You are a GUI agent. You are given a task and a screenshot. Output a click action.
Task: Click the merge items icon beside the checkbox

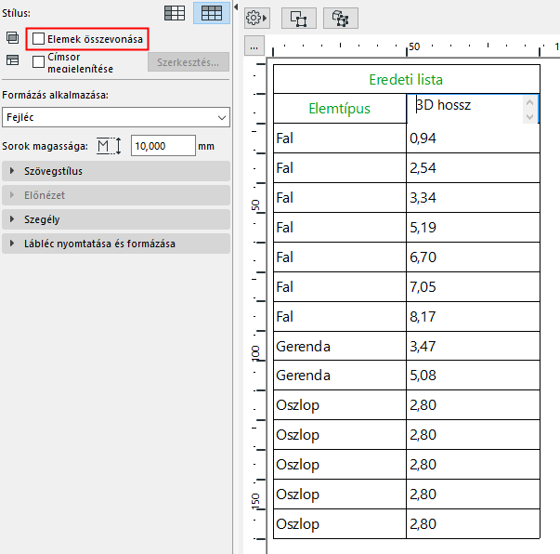[12, 39]
